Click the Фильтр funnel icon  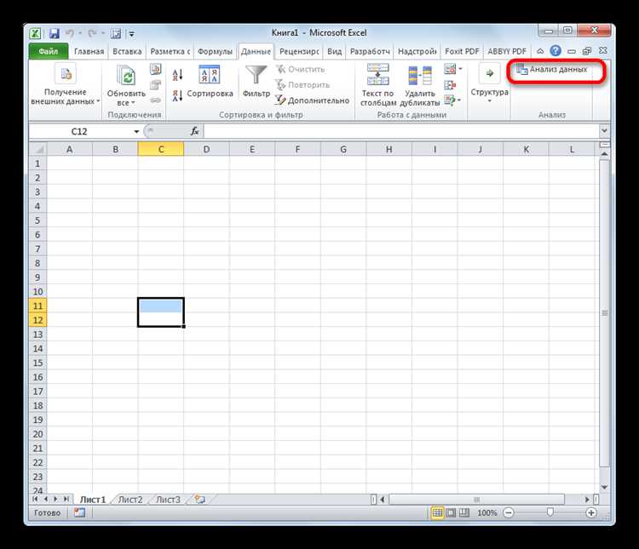256,75
